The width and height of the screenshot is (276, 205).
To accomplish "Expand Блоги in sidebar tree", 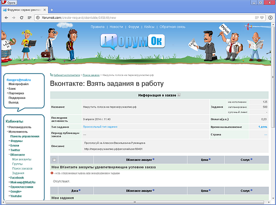I will click(15, 145).
